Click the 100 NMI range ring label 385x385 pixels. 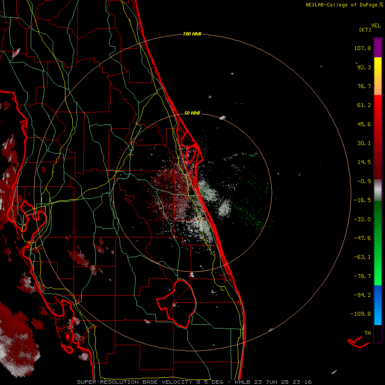click(192, 34)
